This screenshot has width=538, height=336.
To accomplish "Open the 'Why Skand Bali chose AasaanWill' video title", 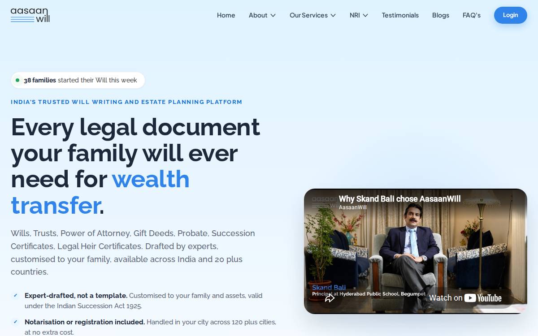I will tap(399, 199).
